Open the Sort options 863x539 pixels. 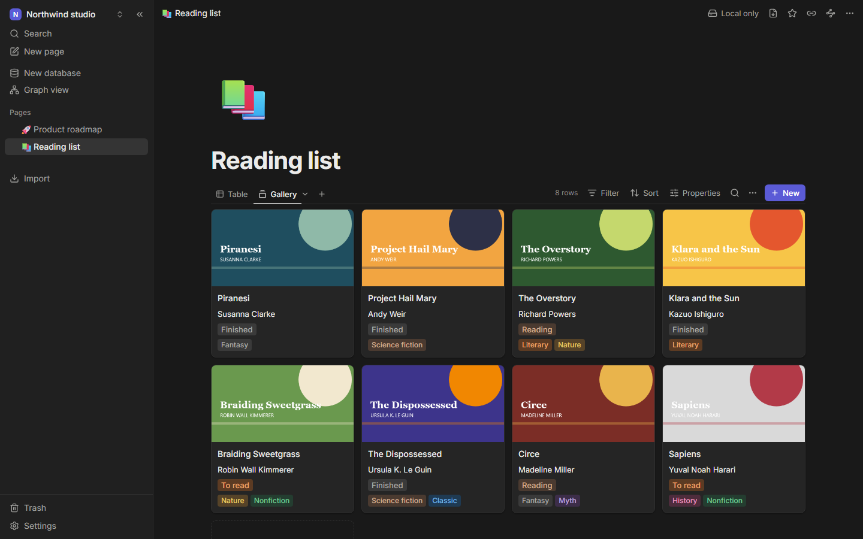(x=644, y=193)
